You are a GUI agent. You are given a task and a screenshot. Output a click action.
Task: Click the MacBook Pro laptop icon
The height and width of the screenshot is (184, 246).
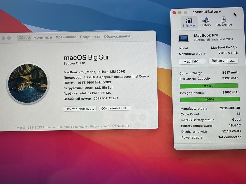183,38
